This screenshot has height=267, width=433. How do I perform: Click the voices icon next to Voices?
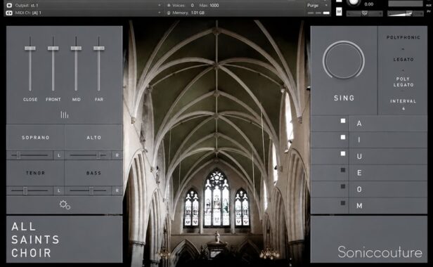point(169,5)
